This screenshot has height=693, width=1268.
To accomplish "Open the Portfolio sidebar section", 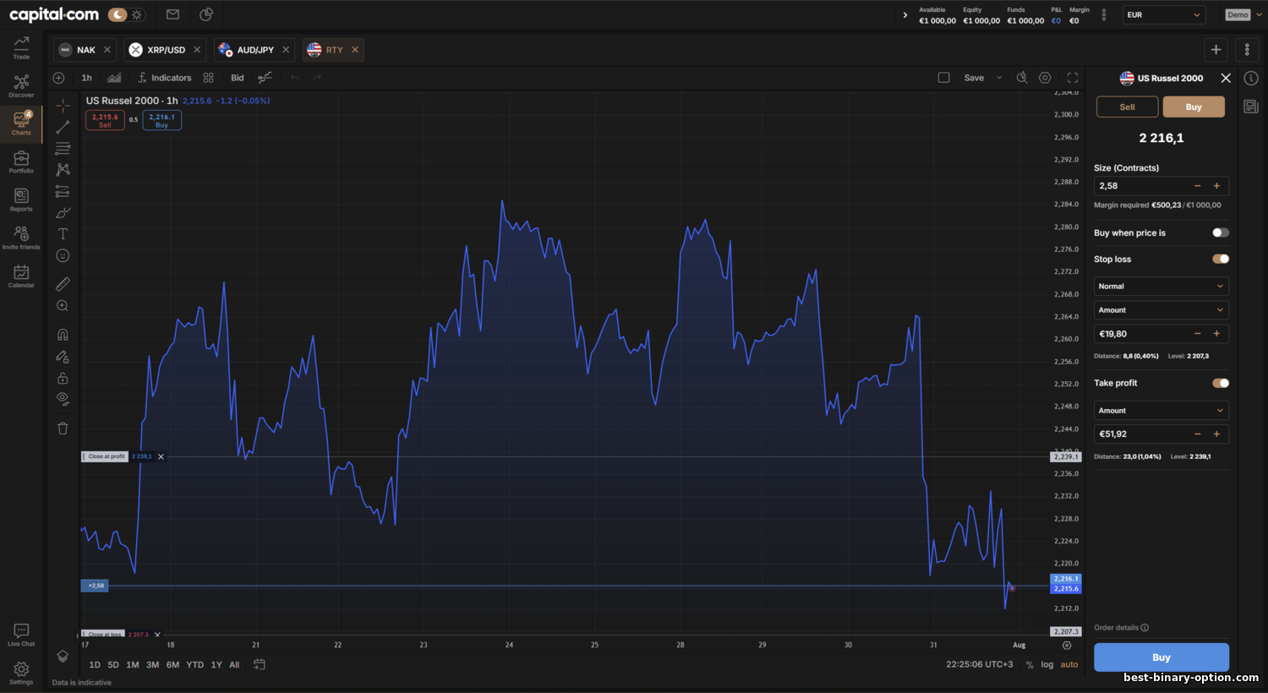I will coord(21,161).
